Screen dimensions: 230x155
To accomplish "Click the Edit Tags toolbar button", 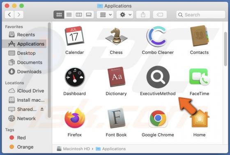I will 160,14.
